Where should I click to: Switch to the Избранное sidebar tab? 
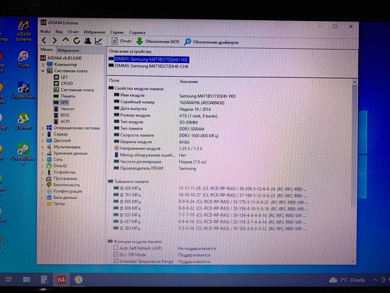click(69, 50)
